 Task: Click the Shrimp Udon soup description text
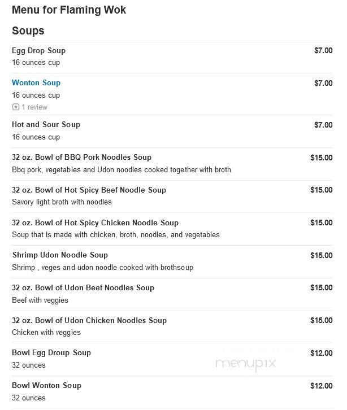tap(103, 268)
